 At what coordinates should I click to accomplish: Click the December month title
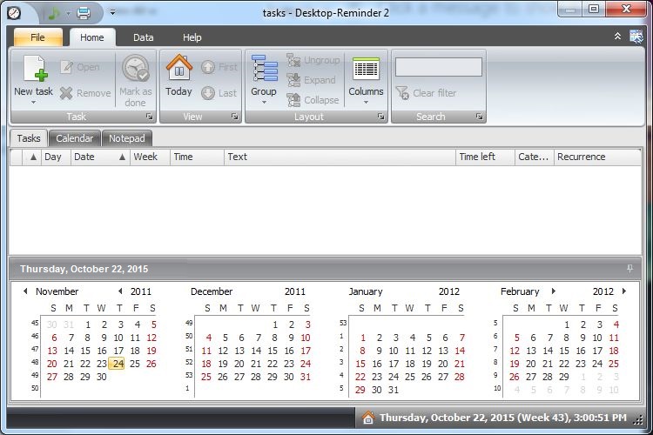[x=212, y=291]
